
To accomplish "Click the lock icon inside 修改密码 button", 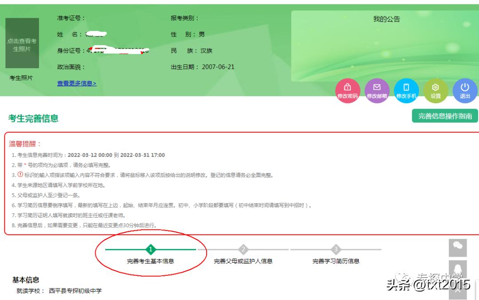I will (347, 86).
